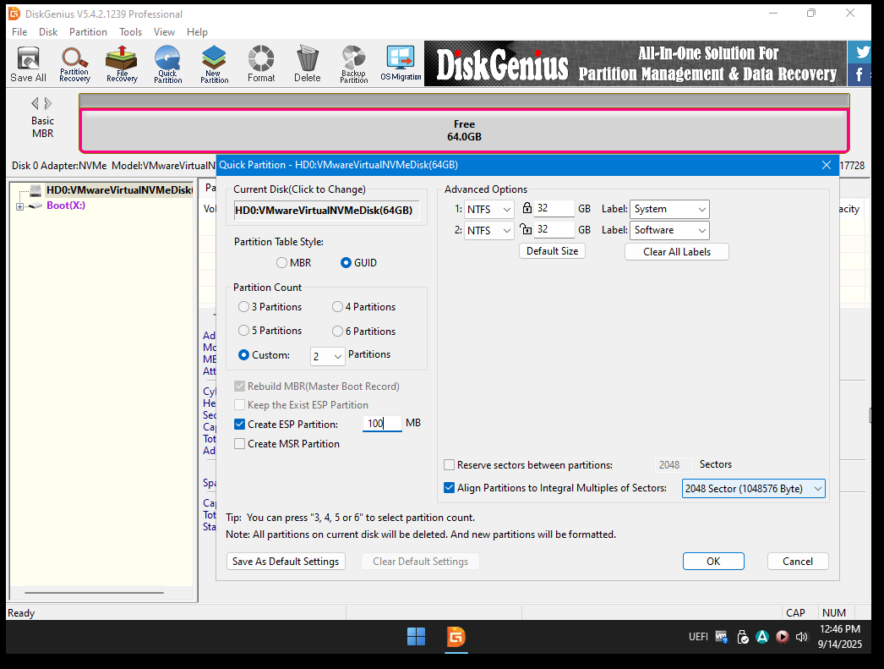Open the File menu
Screen dimensions: 884x669
[x=19, y=32]
